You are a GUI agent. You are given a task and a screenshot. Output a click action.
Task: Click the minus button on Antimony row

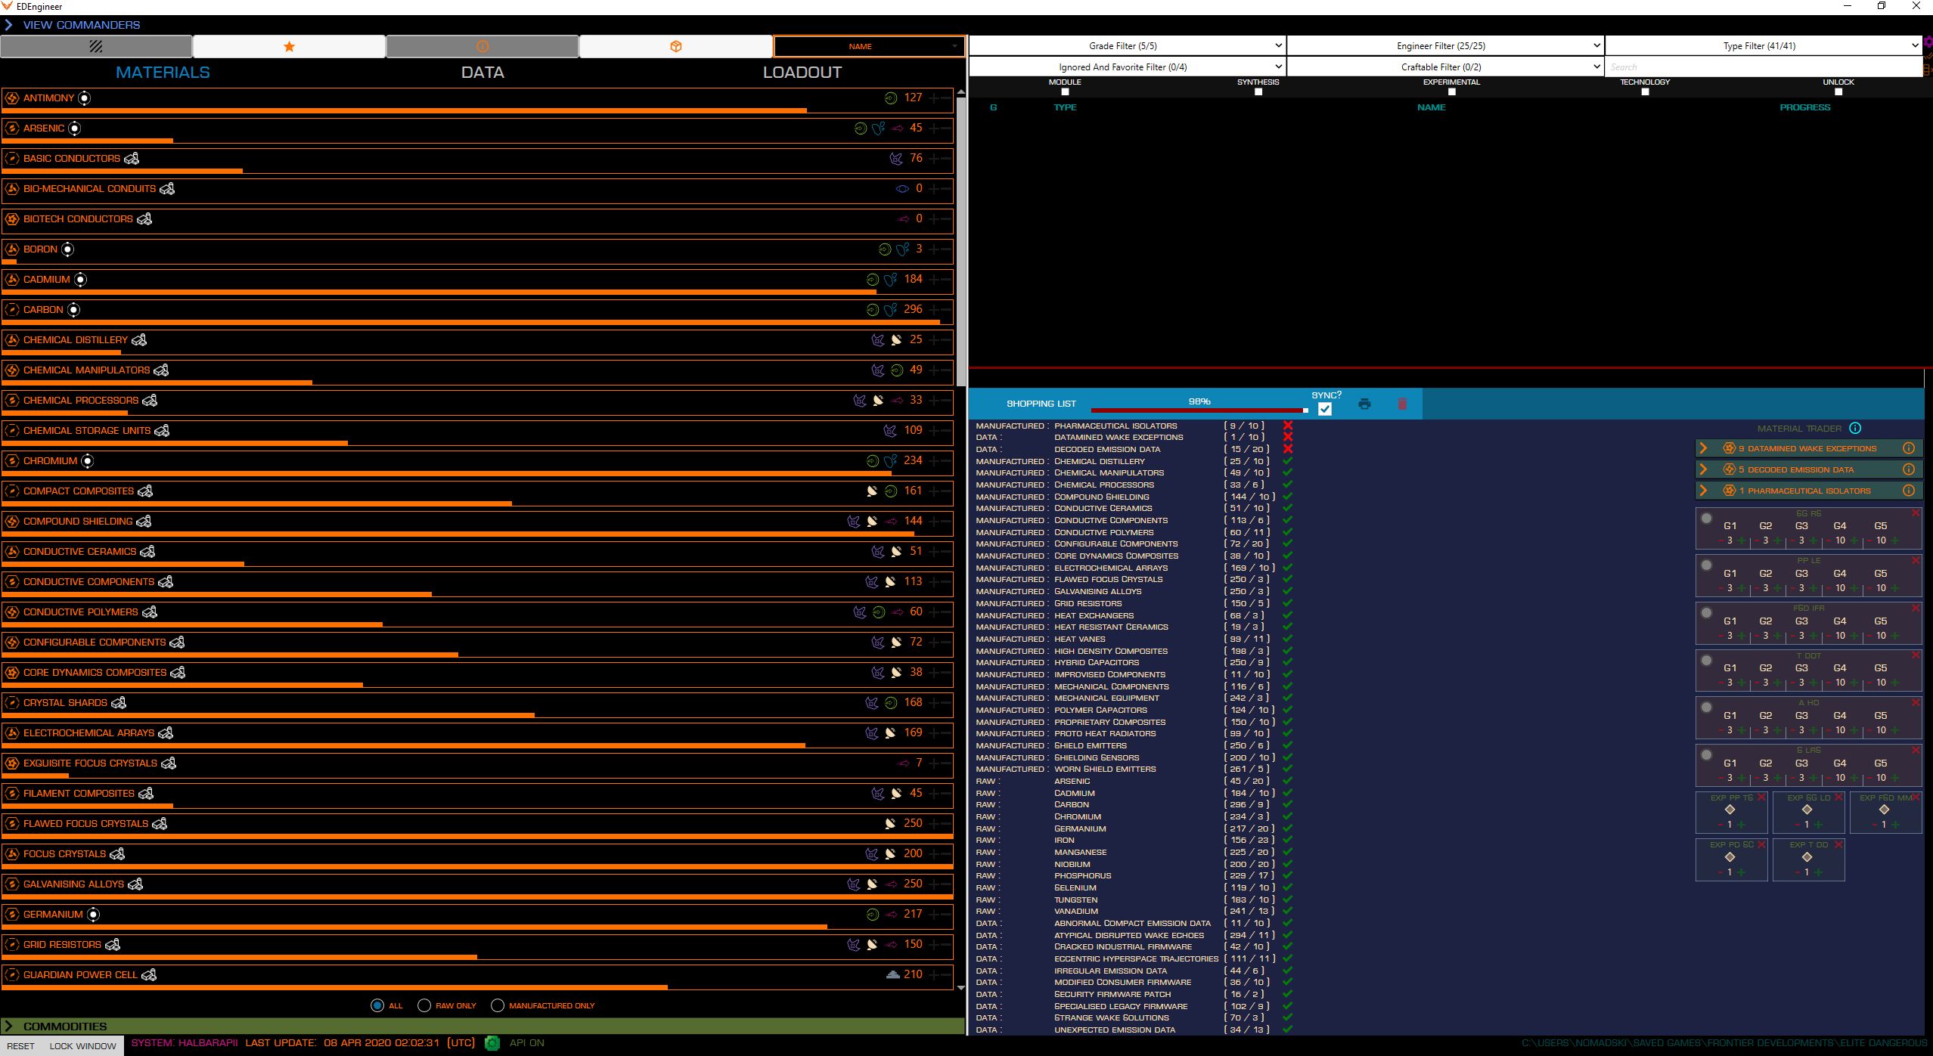click(946, 98)
